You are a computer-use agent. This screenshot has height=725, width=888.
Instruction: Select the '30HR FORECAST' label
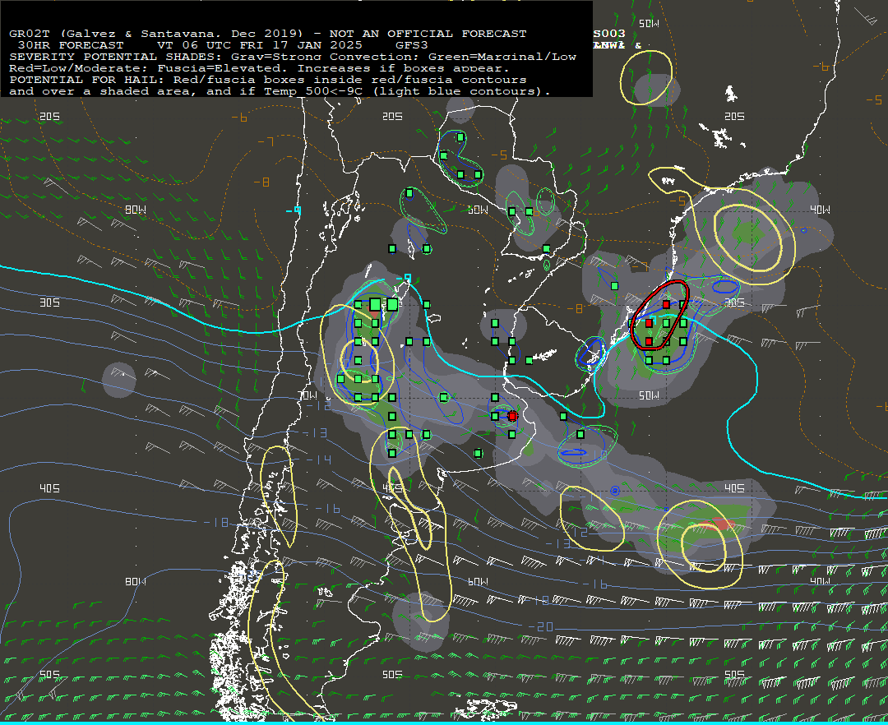(x=71, y=45)
